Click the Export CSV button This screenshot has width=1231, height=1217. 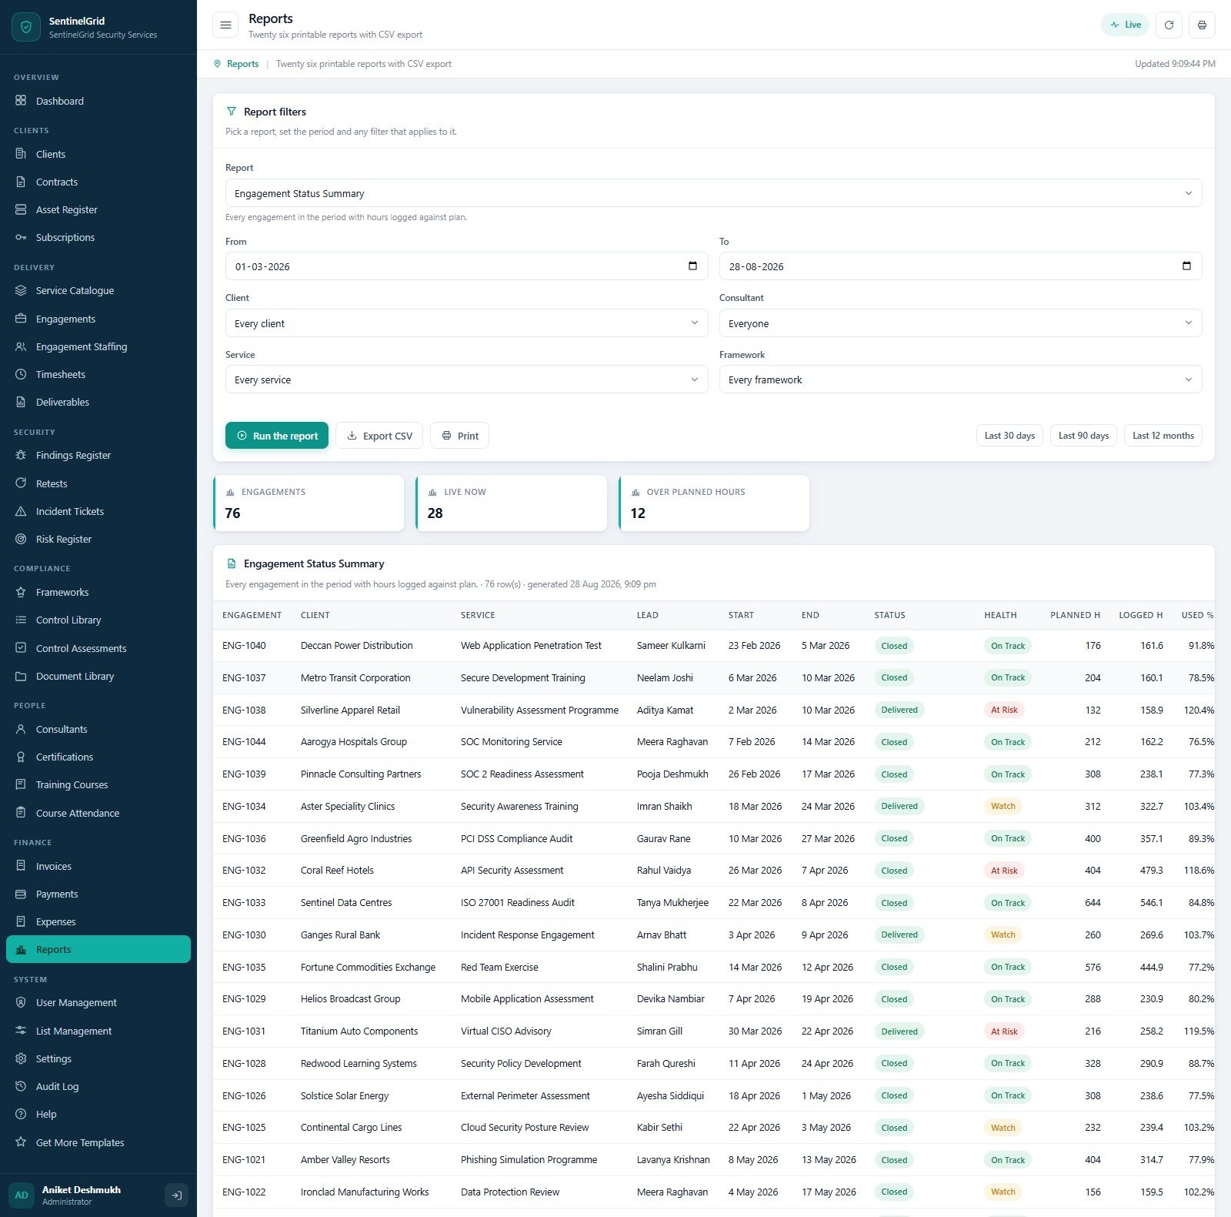click(379, 436)
